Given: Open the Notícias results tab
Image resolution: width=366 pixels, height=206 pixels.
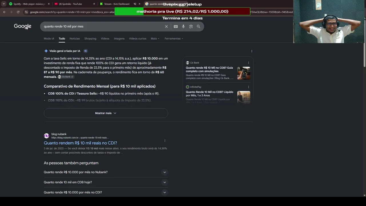Looking at the screenshot, I should (x=75, y=39).
